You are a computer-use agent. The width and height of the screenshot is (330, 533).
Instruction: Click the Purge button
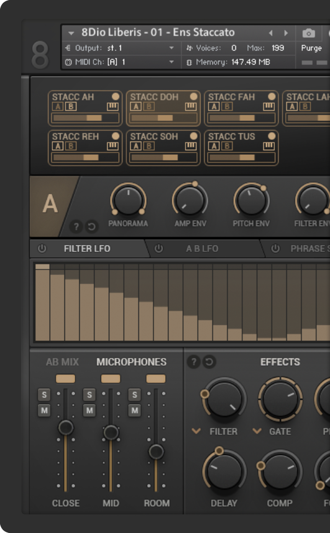(311, 48)
